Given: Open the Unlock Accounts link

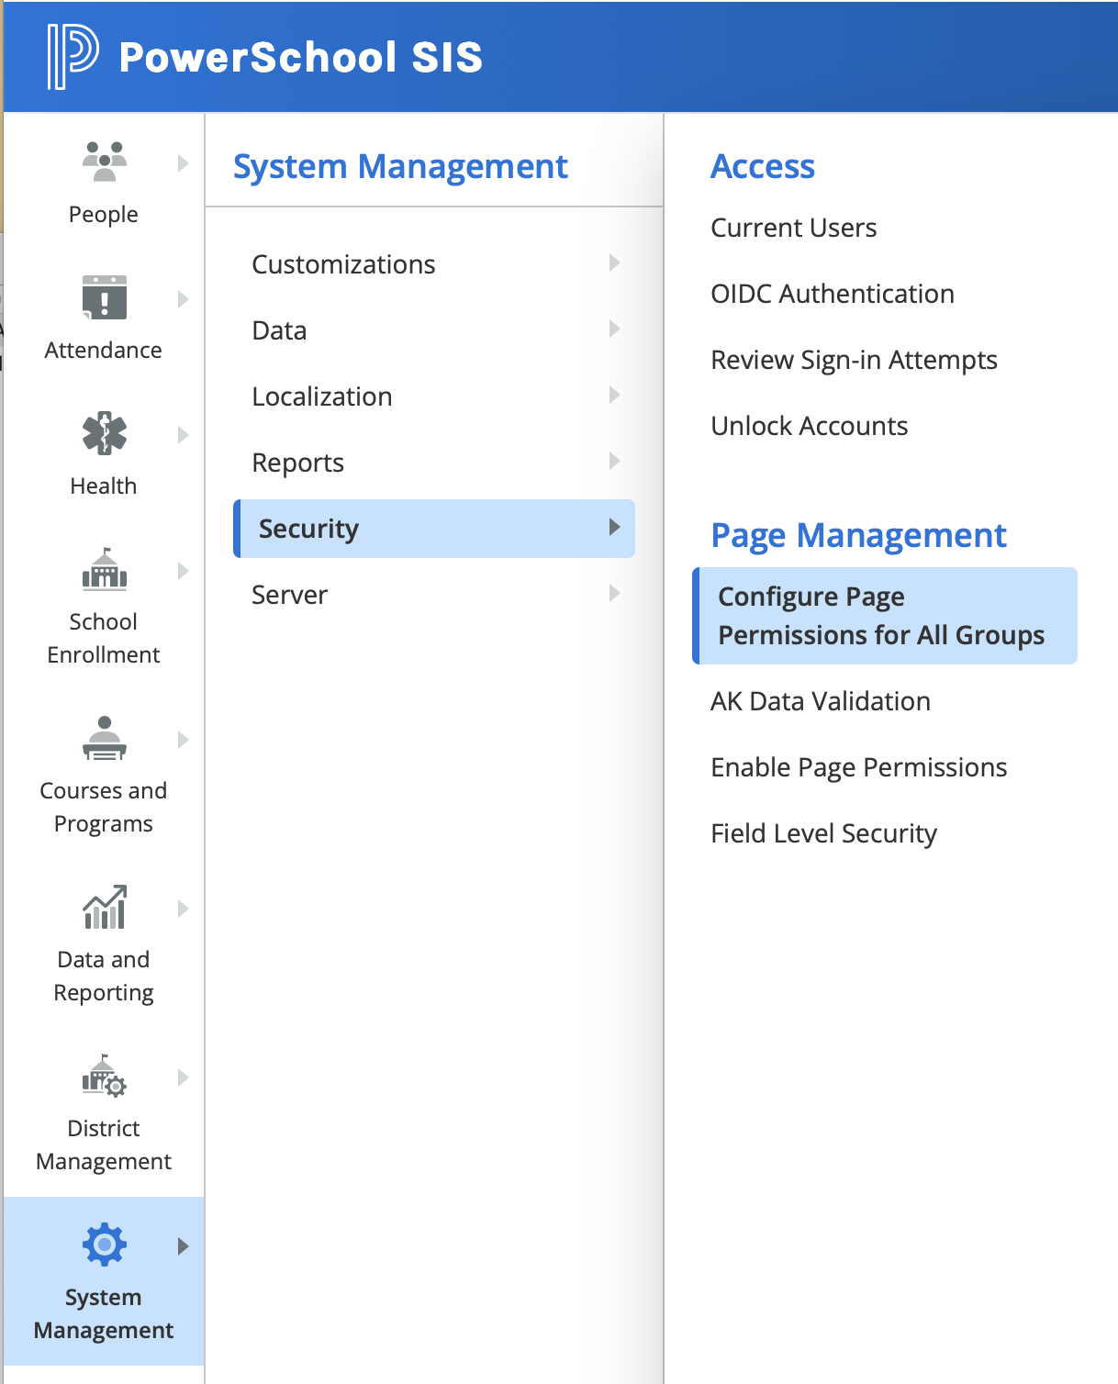Looking at the screenshot, I should click(810, 426).
